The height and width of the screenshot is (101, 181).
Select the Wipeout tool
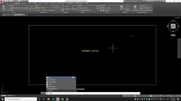pos(122,7)
